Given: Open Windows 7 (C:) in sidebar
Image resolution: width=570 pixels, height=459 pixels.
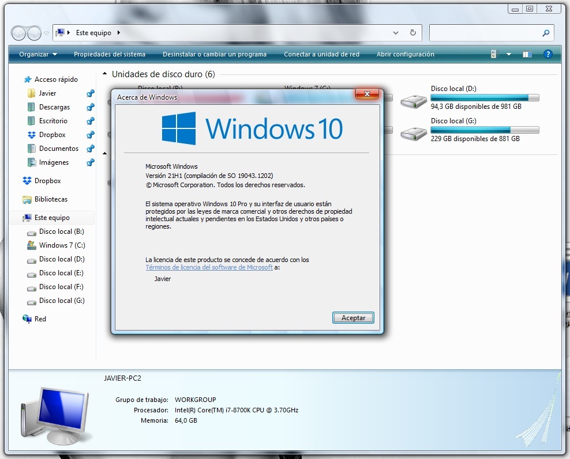Looking at the screenshot, I should tap(62, 245).
